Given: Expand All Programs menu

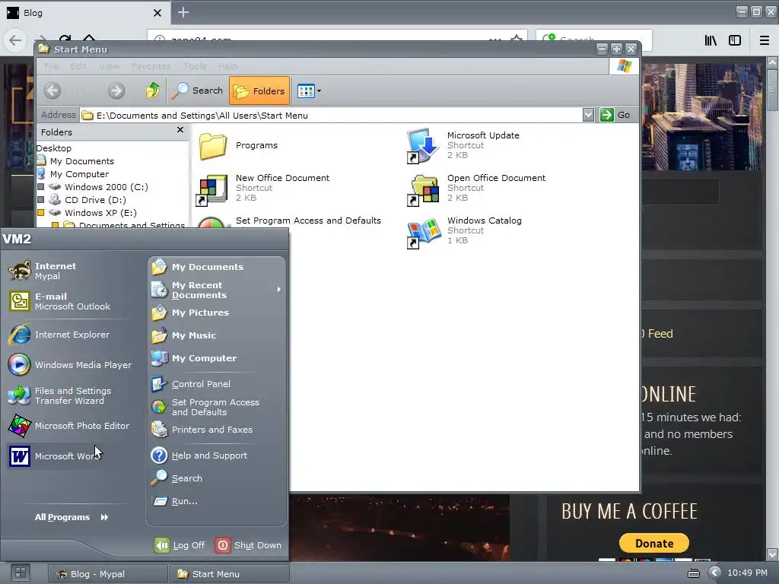Looking at the screenshot, I should coord(71,517).
